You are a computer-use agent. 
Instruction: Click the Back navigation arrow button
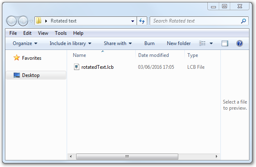(12, 21)
